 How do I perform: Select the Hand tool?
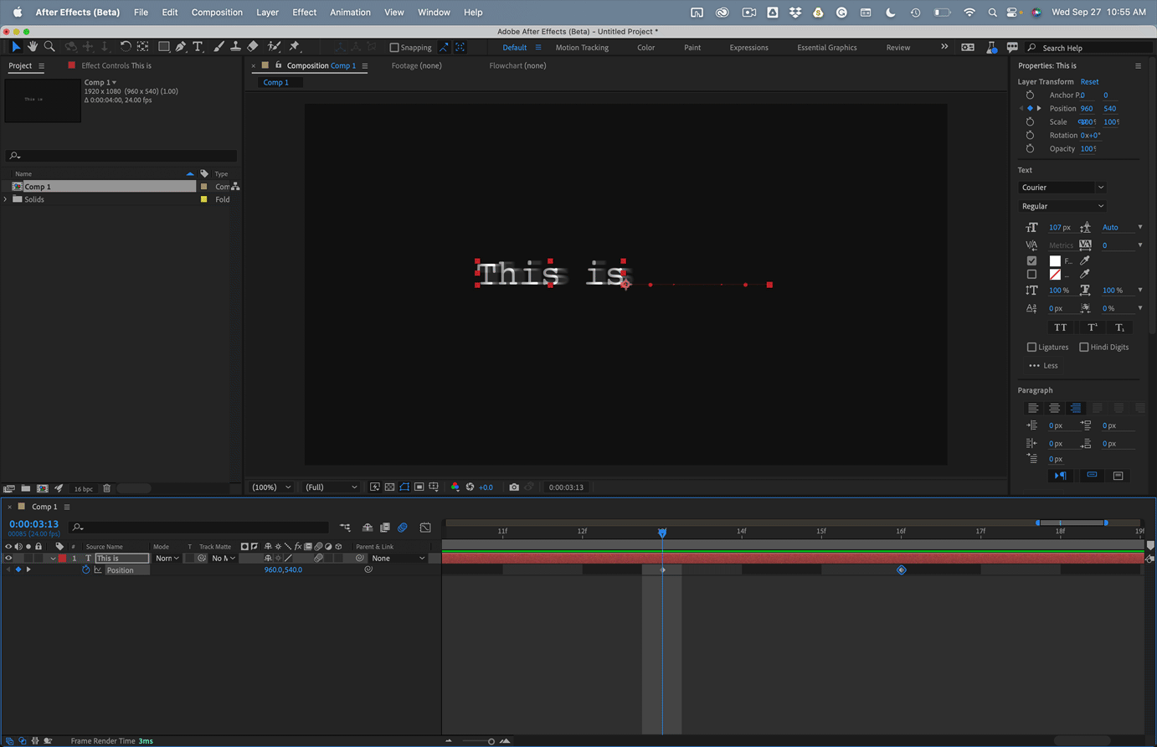click(x=33, y=47)
